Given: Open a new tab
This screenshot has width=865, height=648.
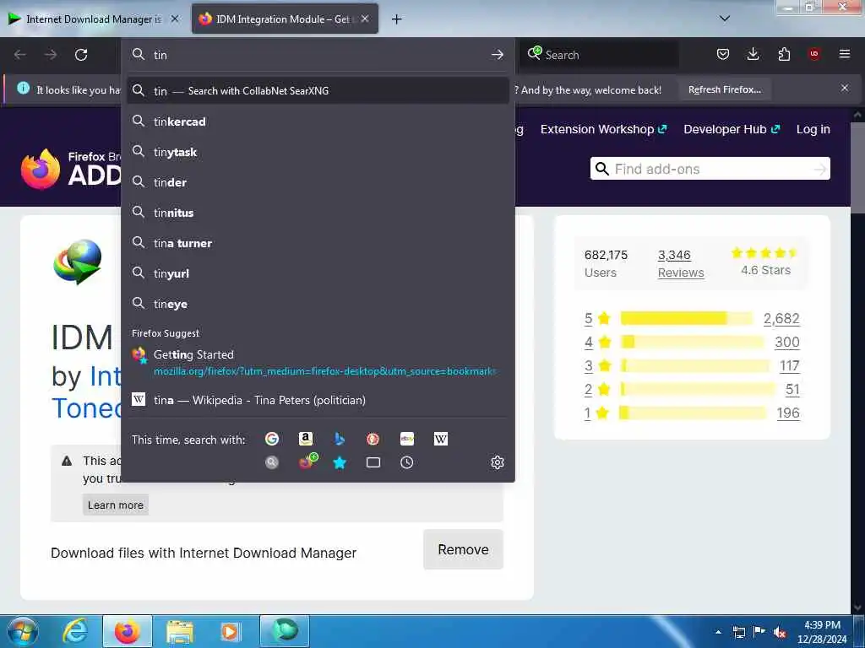Looking at the screenshot, I should pos(396,19).
